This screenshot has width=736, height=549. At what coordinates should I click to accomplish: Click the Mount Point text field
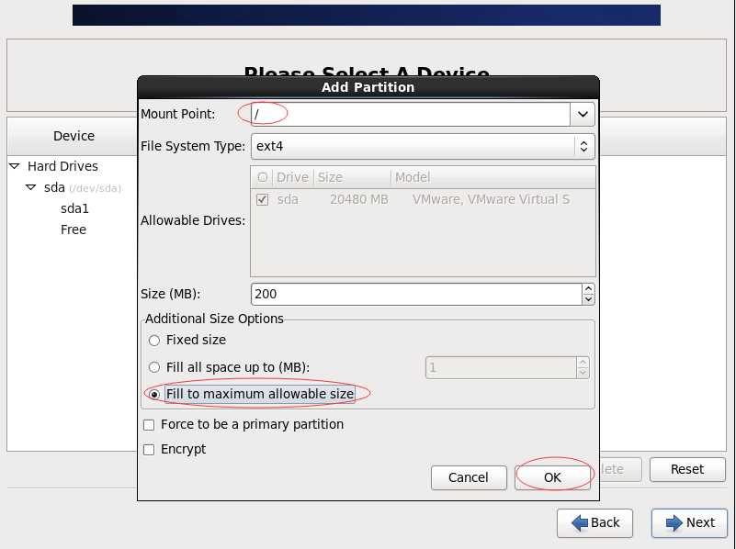tap(411, 114)
